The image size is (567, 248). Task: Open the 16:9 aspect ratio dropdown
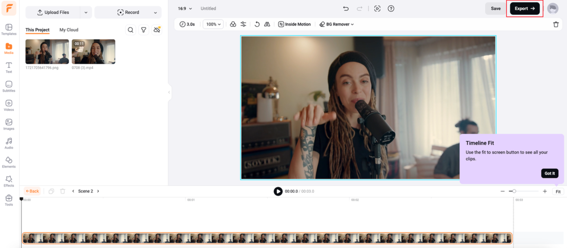[x=185, y=8]
